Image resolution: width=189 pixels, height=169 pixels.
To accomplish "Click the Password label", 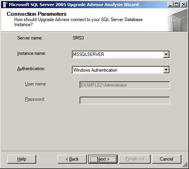I will pos(35,99).
